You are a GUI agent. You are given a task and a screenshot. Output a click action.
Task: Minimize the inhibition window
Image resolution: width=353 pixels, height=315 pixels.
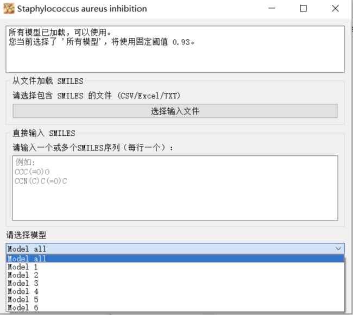(272, 9)
